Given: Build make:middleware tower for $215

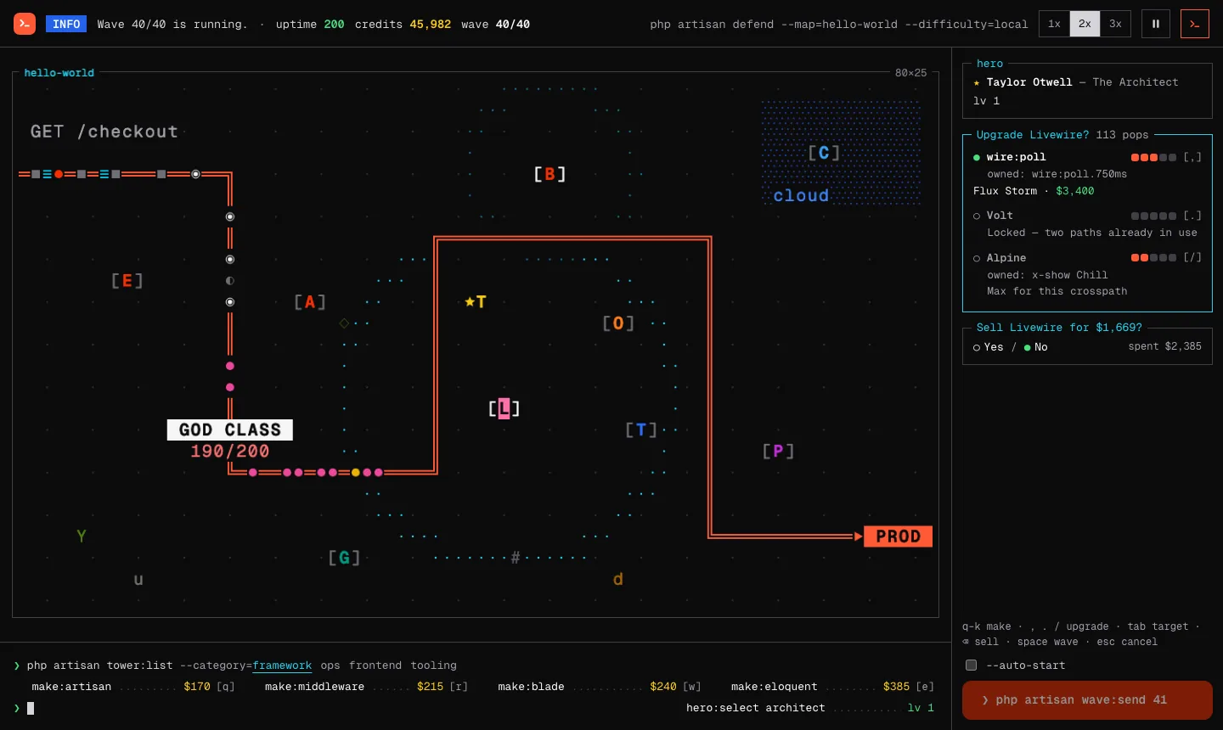Looking at the screenshot, I should tap(366, 687).
